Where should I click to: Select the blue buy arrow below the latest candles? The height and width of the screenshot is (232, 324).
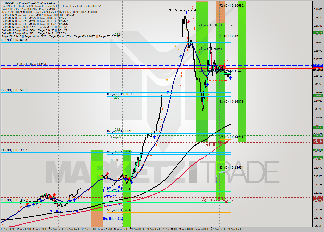coord(230,78)
